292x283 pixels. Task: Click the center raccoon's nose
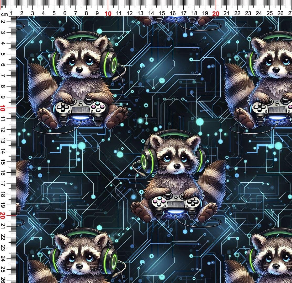[177, 166]
